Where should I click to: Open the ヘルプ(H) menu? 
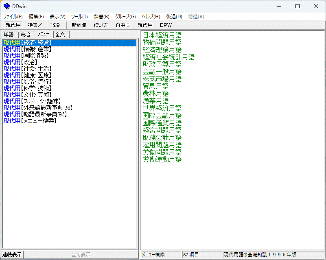[x=151, y=17]
